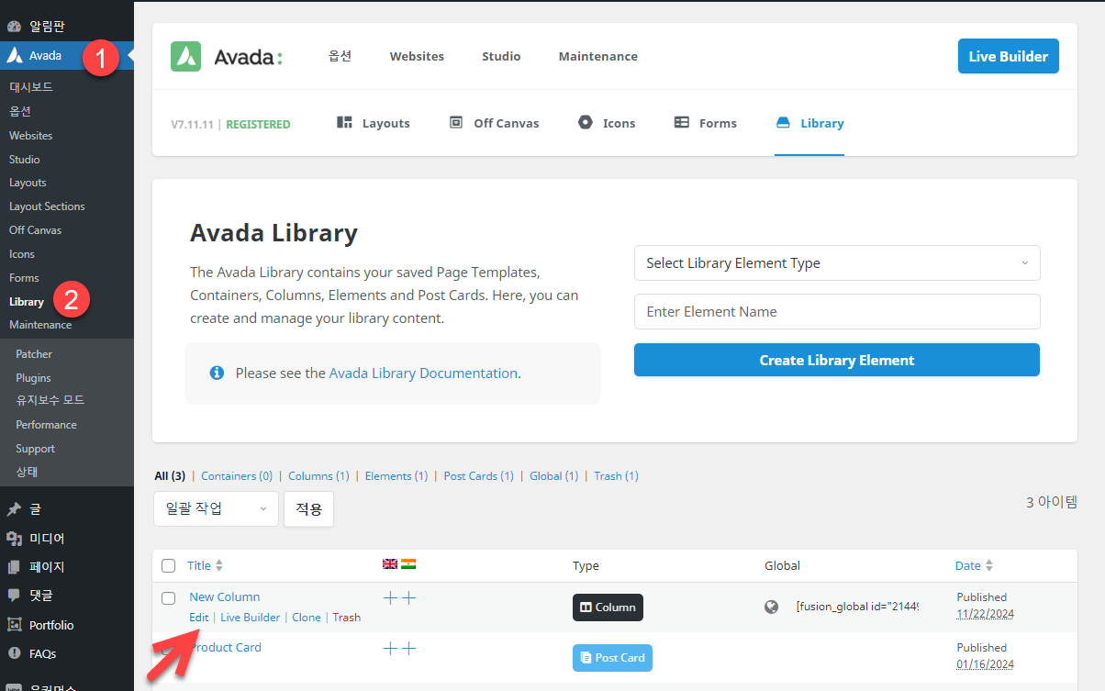Open the Studio tab in Avada header
This screenshot has height=691, width=1105.
pos(501,56)
